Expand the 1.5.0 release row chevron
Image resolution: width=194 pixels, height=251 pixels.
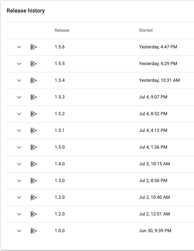19,147
